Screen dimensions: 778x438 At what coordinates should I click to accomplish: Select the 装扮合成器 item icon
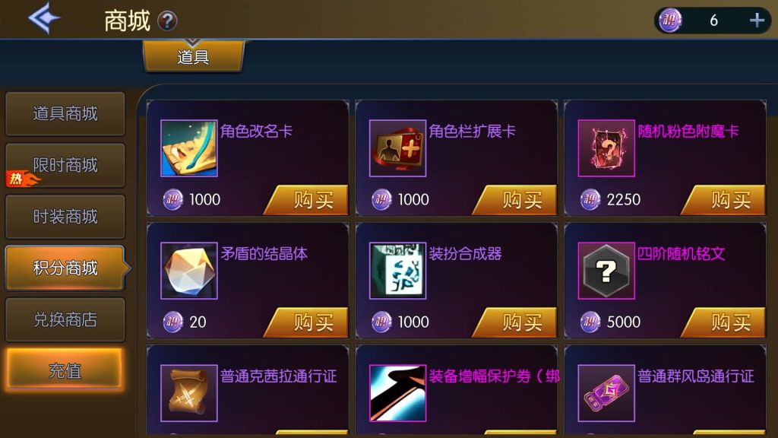[397, 271]
